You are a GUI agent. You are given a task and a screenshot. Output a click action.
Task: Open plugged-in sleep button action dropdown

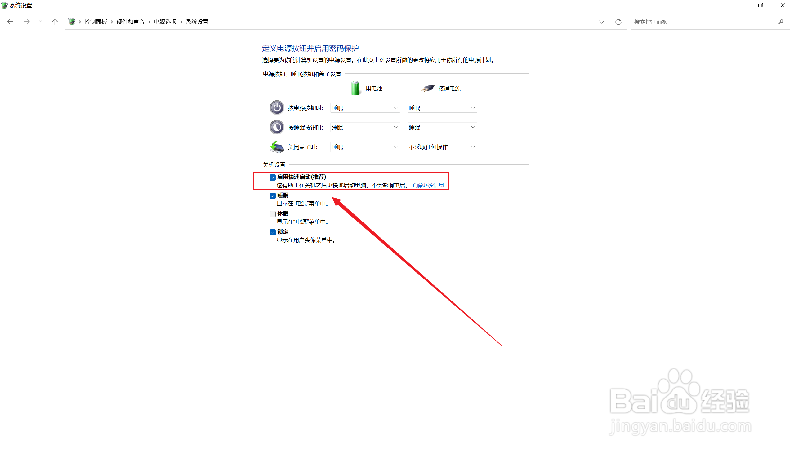click(x=442, y=128)
